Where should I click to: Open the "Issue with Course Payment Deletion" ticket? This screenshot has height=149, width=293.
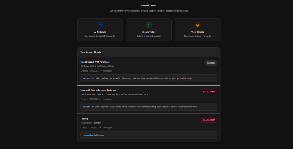(98, 90)
